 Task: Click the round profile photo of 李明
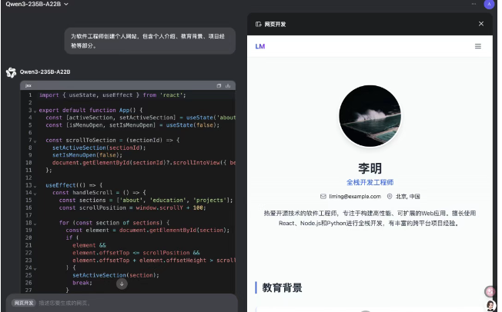pos(370,116)
